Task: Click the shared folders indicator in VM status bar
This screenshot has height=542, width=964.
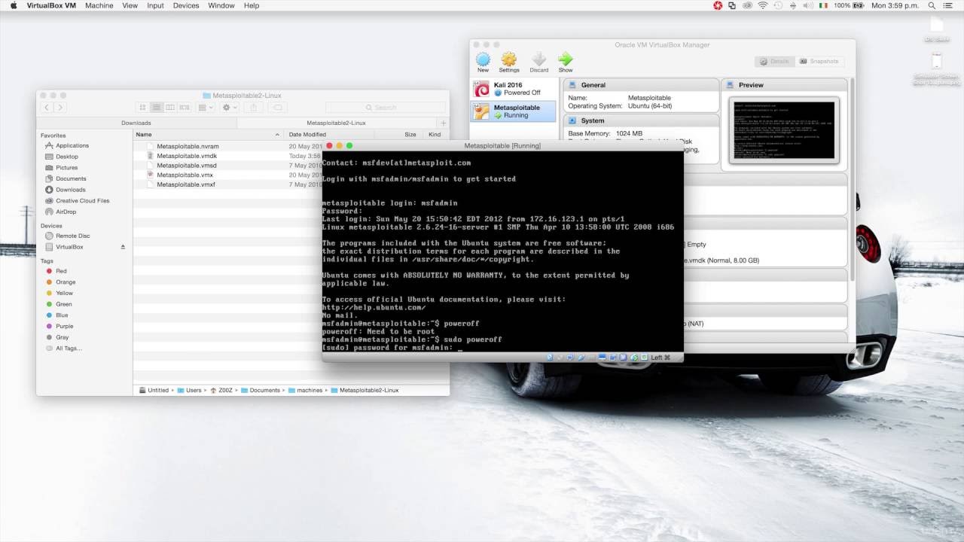Action: pos(591,358)
